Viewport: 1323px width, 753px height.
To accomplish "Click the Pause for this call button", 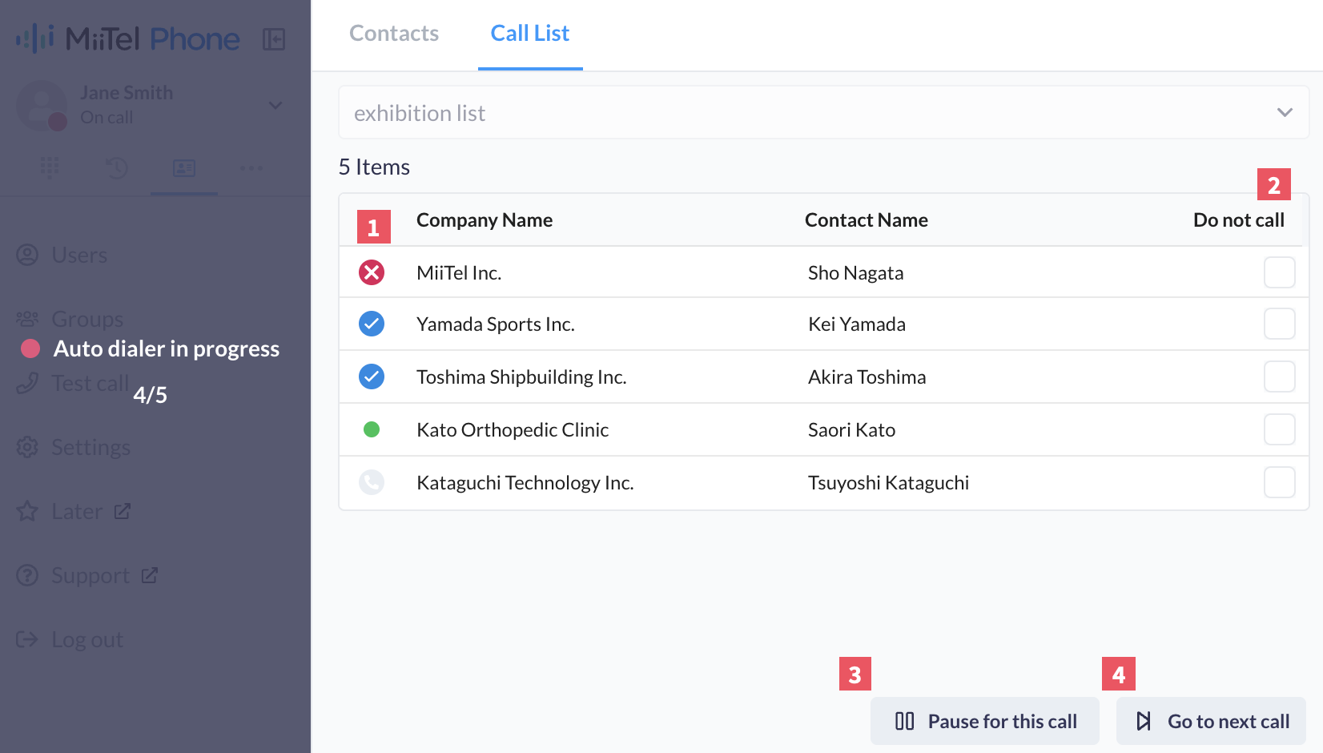I will (984, 721).
